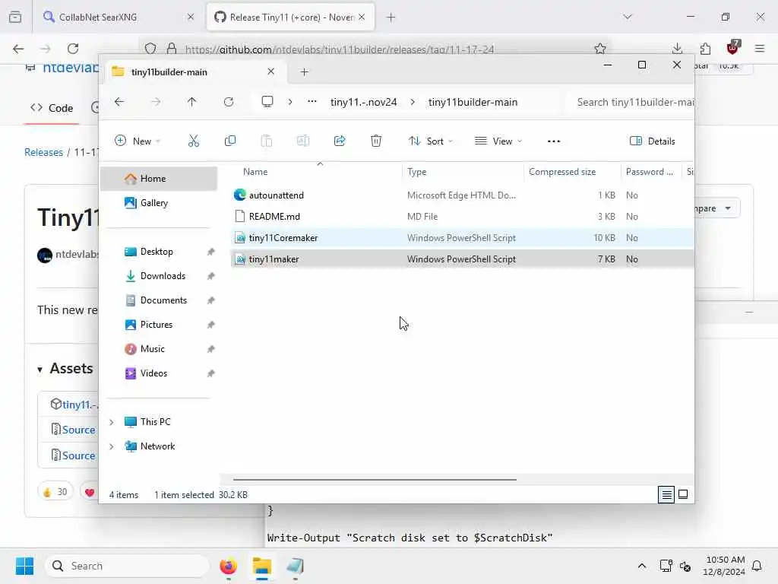778x584 pixels.
Task: Bookmark this page with the star icon
Action: click(600, 49)
